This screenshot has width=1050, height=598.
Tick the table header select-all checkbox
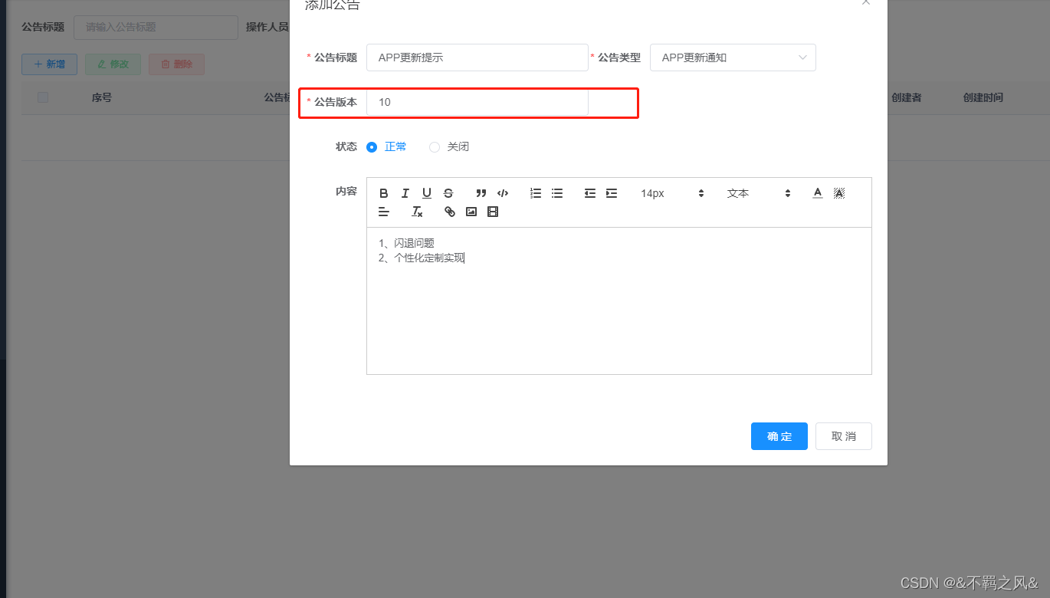pyautogui.click(x=43, y=97)
